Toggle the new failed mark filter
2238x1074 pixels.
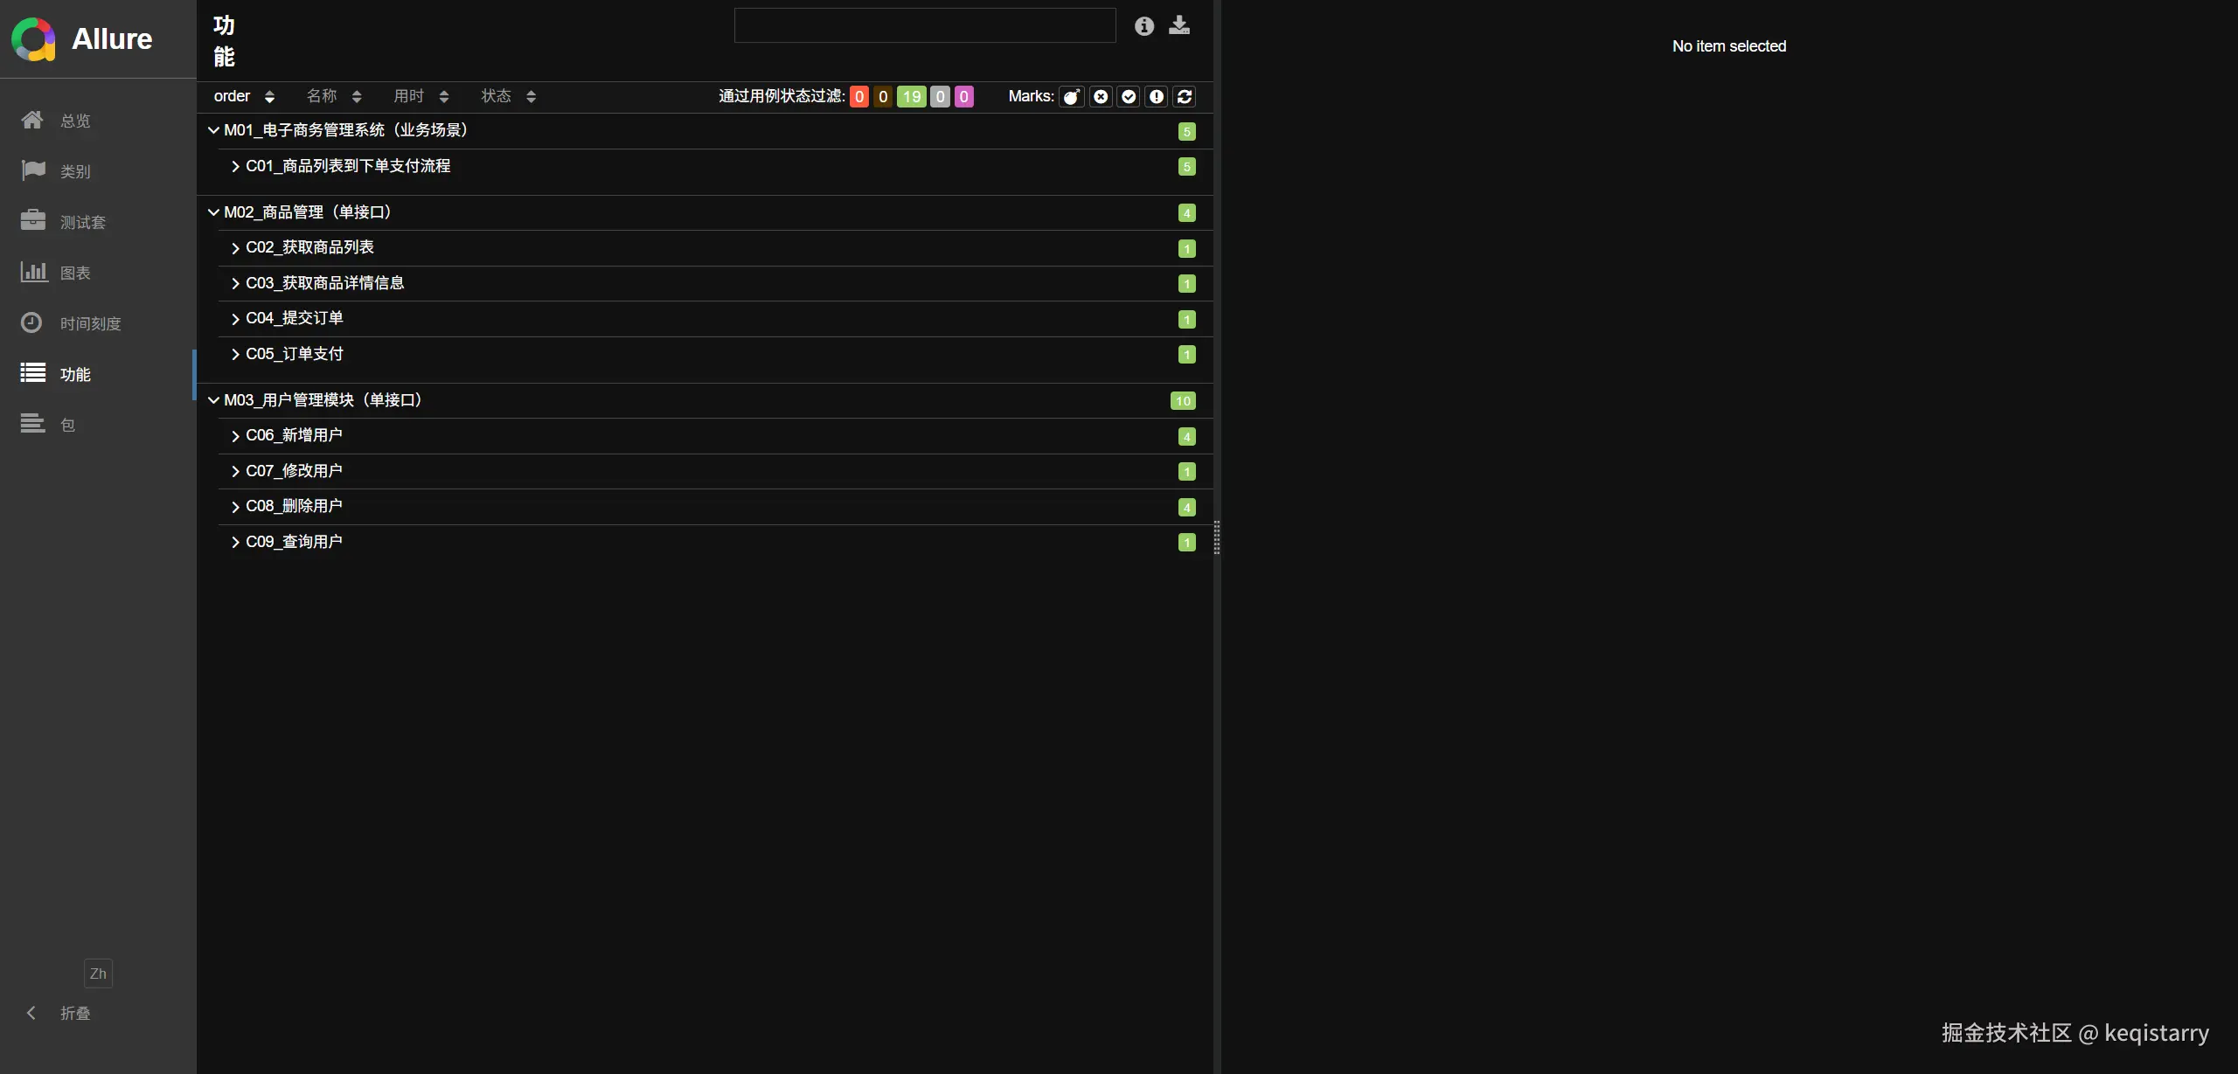point(1101,97)
